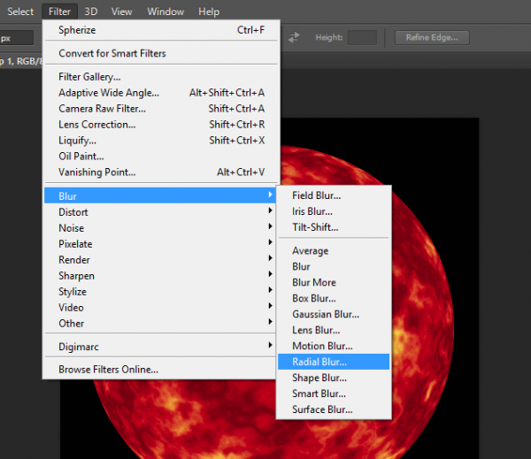Open the Filter menu

click(x=59, y=11)
